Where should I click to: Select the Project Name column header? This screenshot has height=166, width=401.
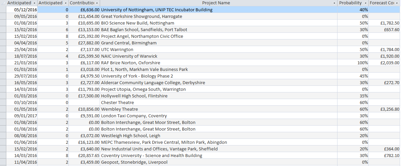(x=219, y=3)
